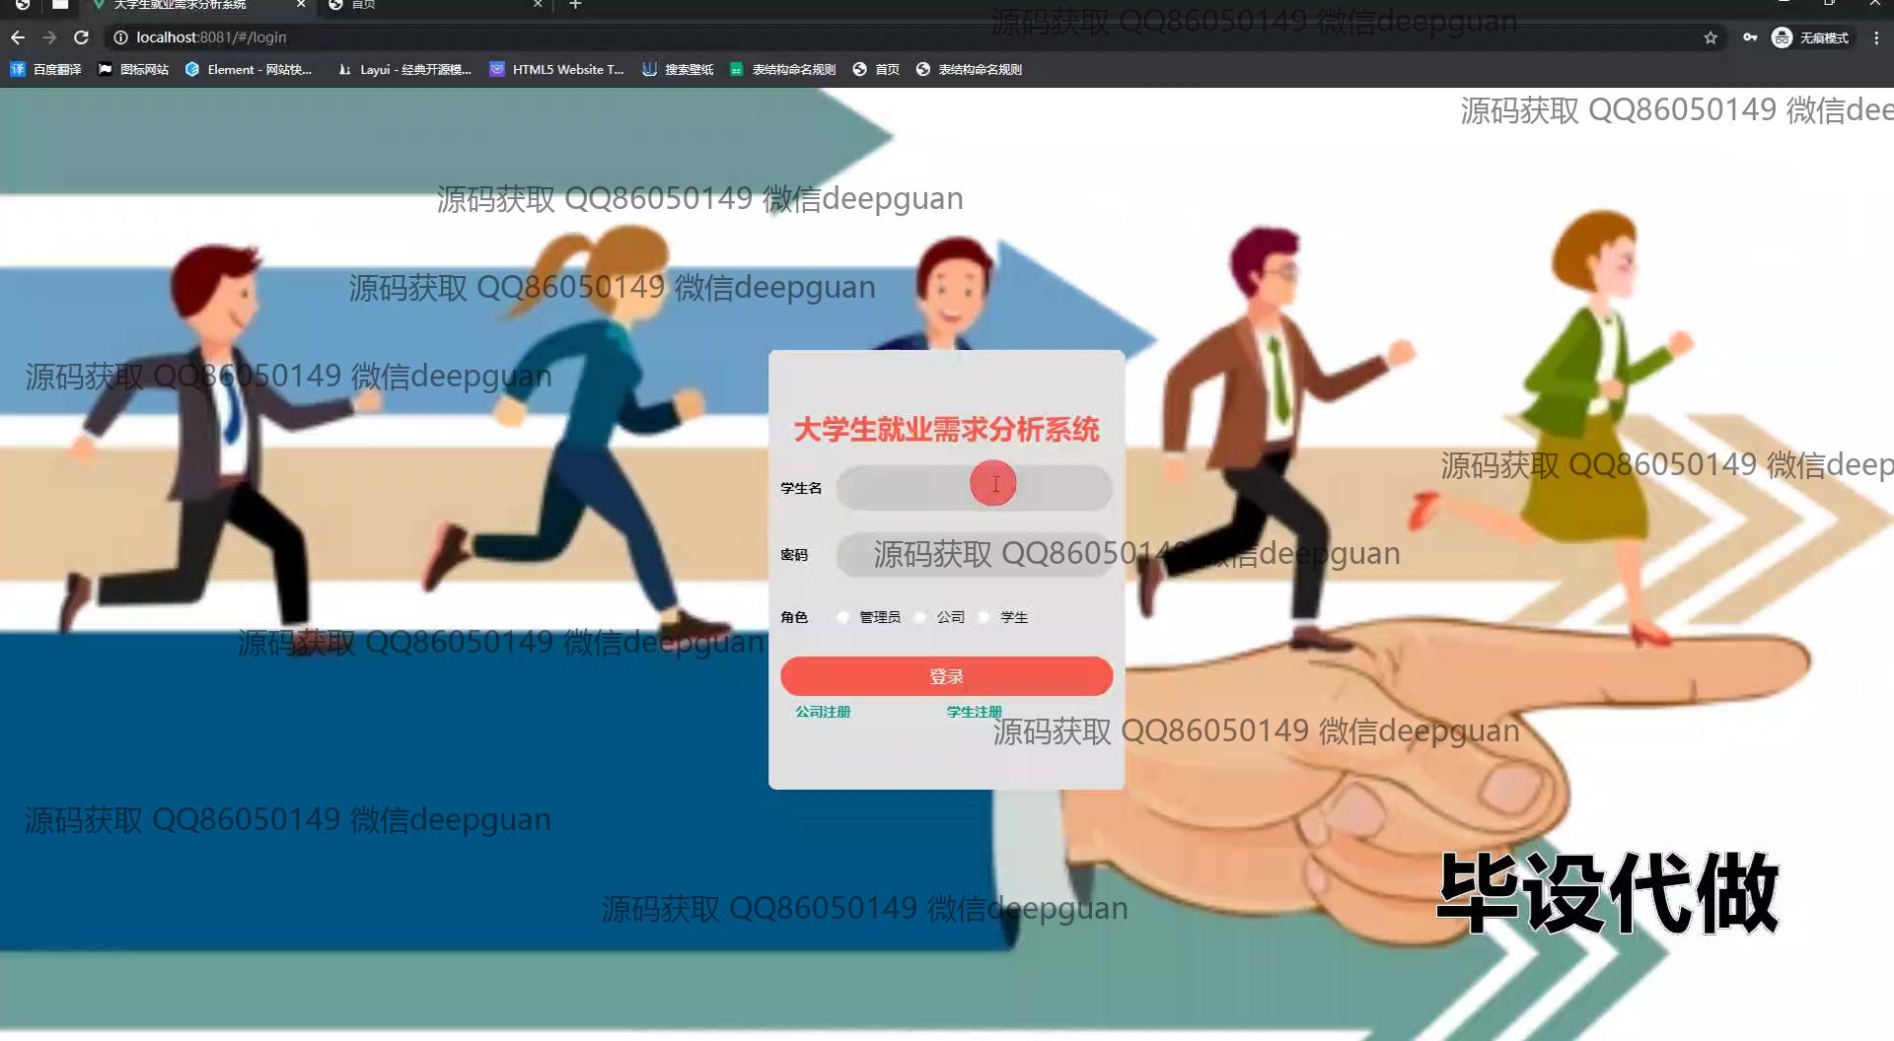Select the 大学生就业需求分析系统 tab
This screenshot has width=1894, height=1041.
(197, 5)
